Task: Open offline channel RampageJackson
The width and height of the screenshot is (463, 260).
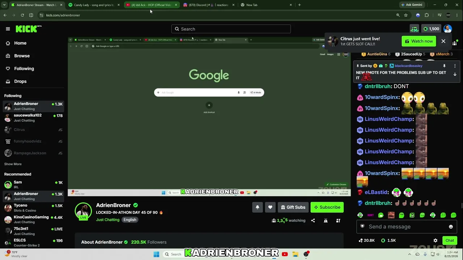Action: (x=34, y=153)
